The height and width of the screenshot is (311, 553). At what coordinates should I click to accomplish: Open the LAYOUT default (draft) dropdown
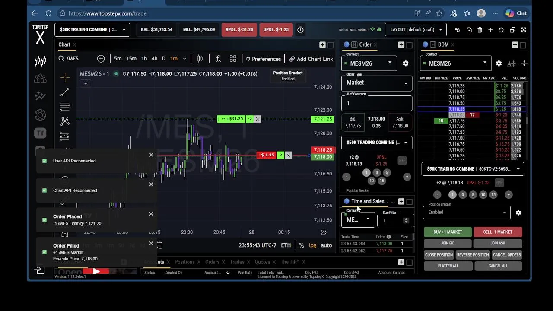coord(416,30)
